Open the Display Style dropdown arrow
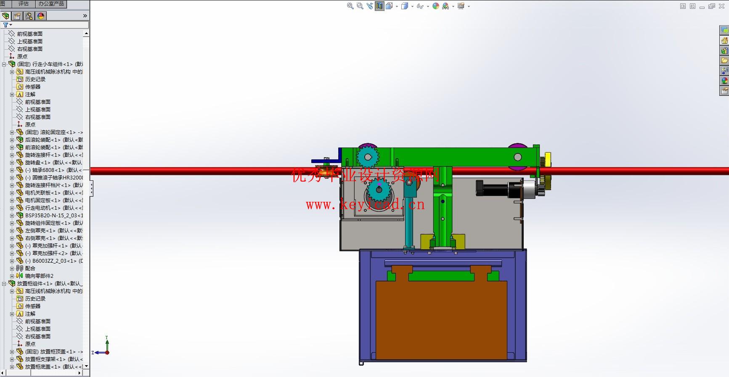The width and height of the screenshot is (729, 377). (x=412, y=6)
